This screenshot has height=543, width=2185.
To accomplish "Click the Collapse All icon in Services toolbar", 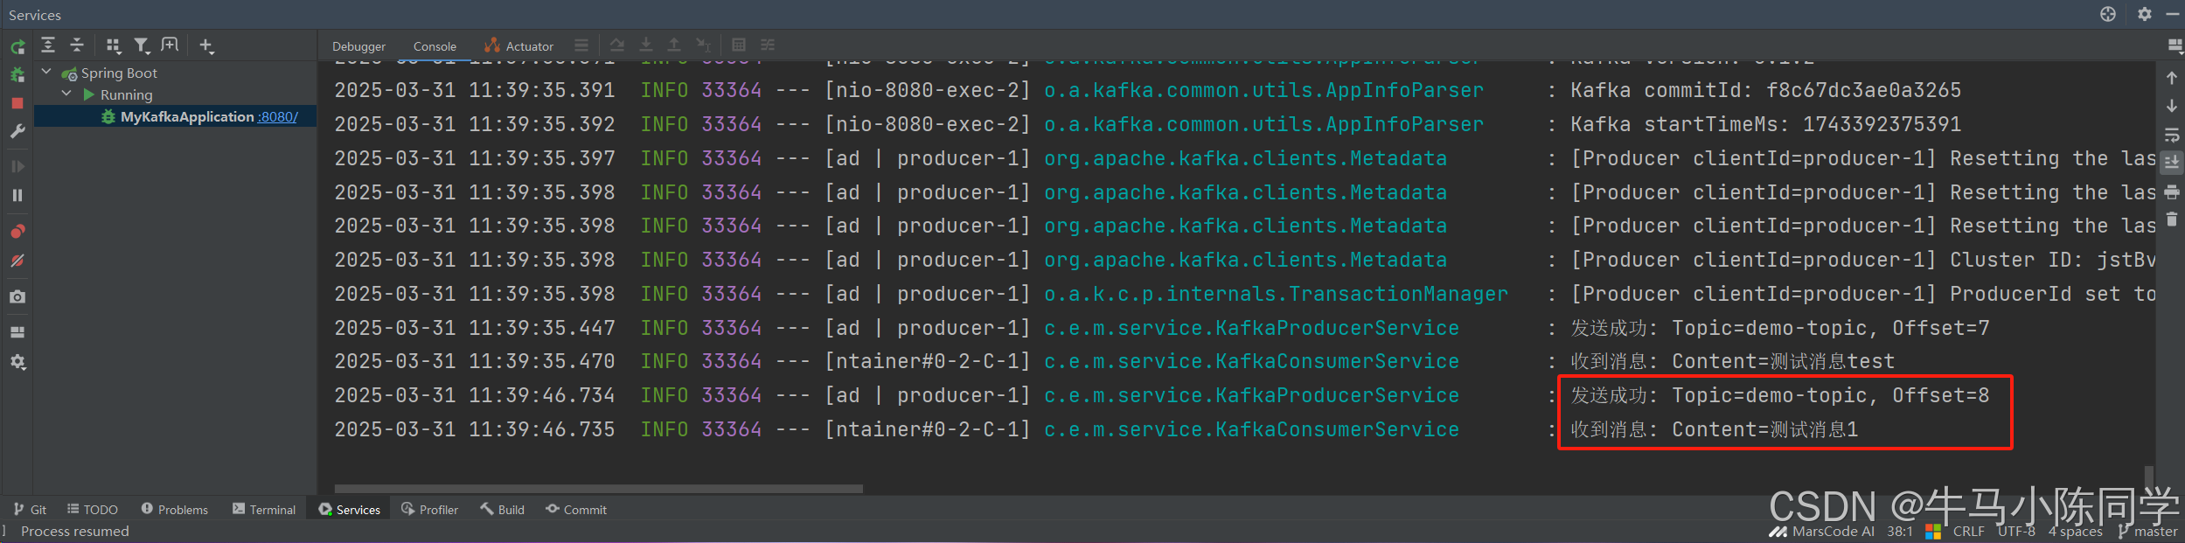I will coord(77,45).
